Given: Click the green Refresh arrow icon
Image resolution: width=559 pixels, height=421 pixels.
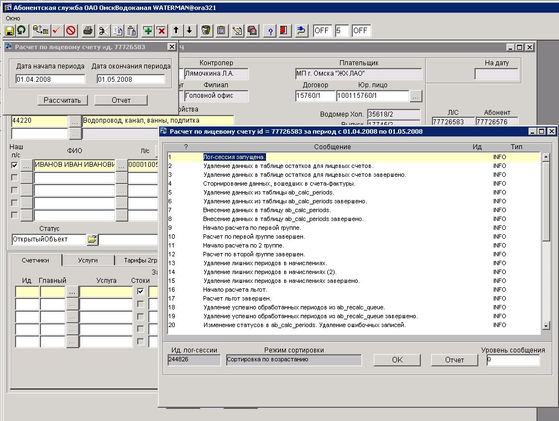Looking at the screenshot, I should [21, 30].
